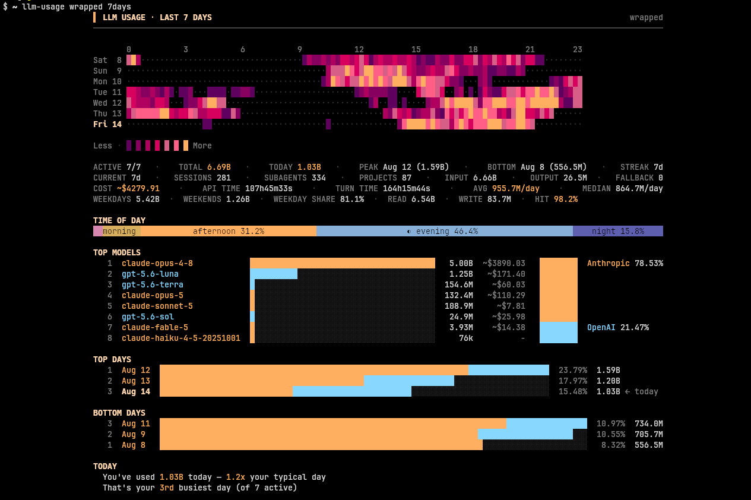Click the 'TODAY 1.03B' stat in the stats block
751x500 pixels.
pyautogui.click(x=295, y=167)
